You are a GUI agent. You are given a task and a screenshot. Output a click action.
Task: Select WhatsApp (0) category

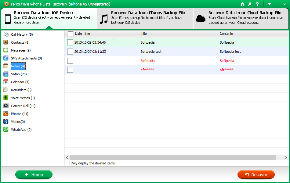click(21, 130)
